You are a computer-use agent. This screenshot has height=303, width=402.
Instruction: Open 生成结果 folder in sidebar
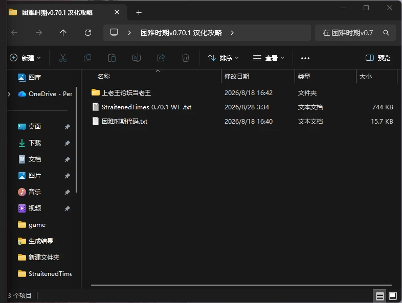pyautogui.click(x=35, y=241)
